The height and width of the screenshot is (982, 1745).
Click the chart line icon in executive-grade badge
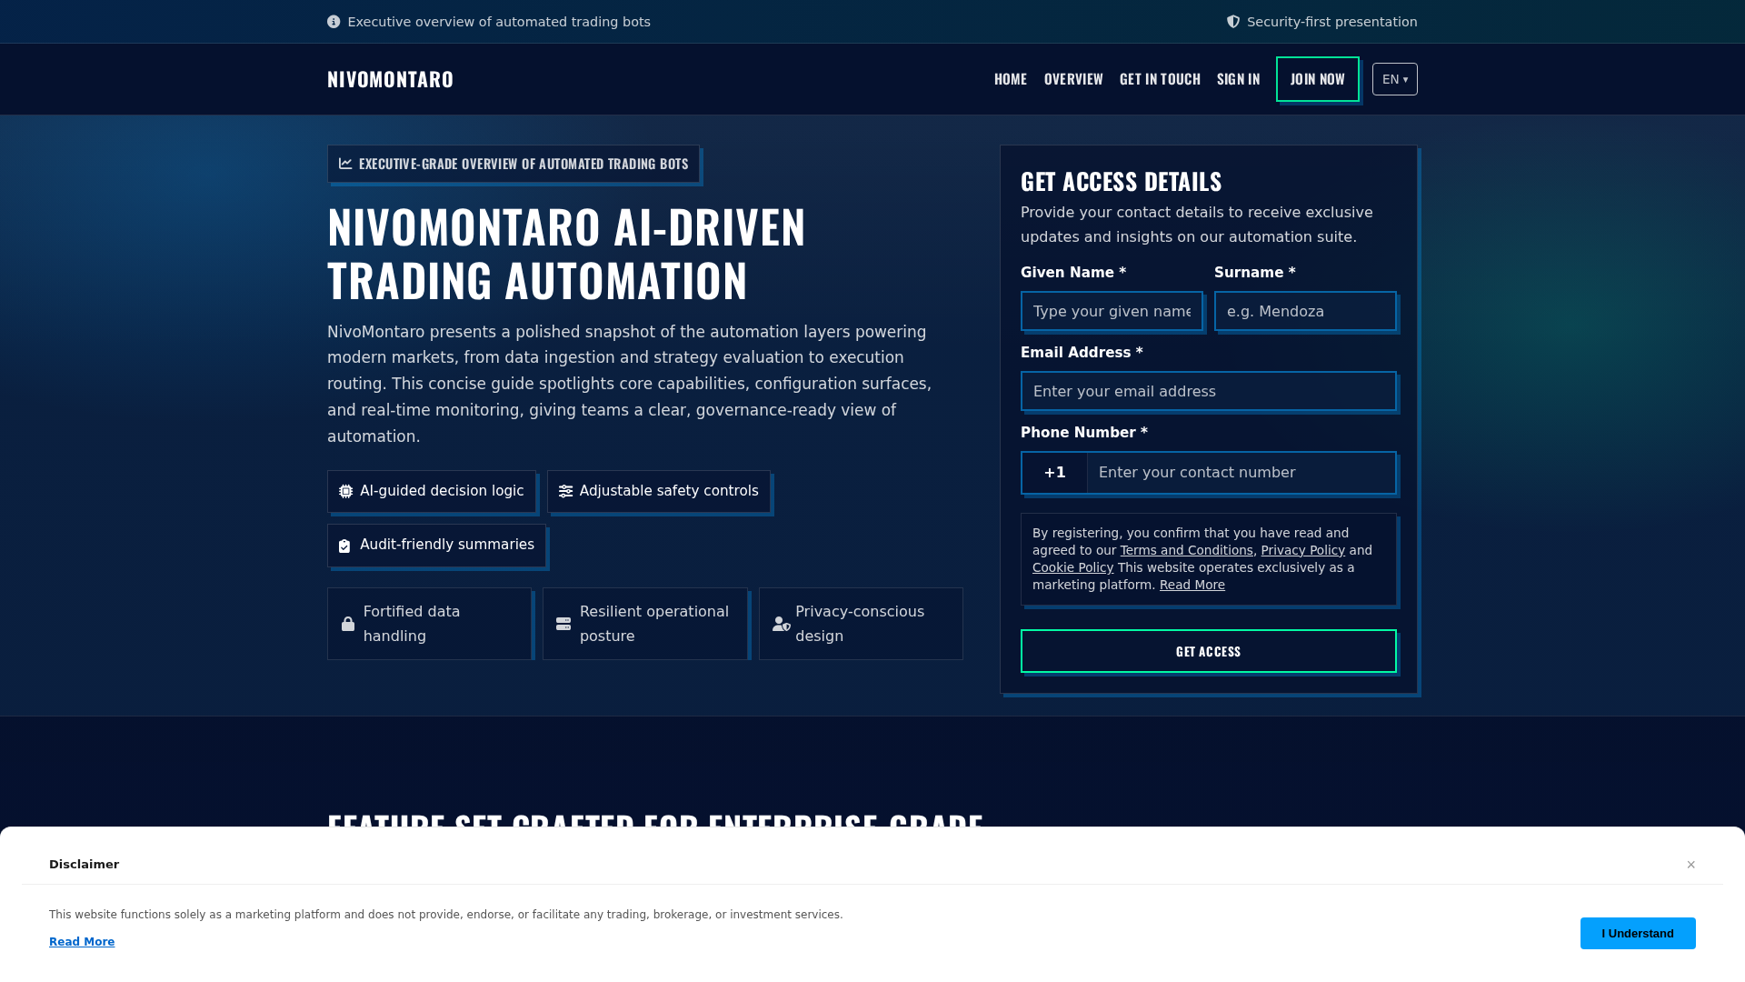(345, 164)
